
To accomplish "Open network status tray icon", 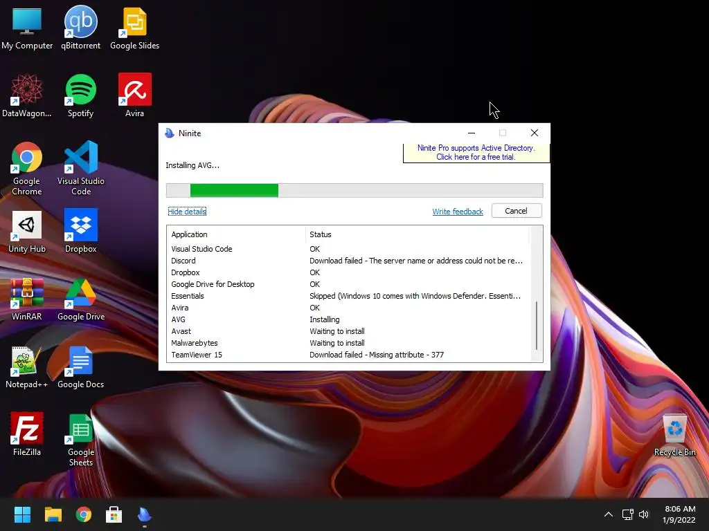I will pyautogui.click(x=627, y=514).
